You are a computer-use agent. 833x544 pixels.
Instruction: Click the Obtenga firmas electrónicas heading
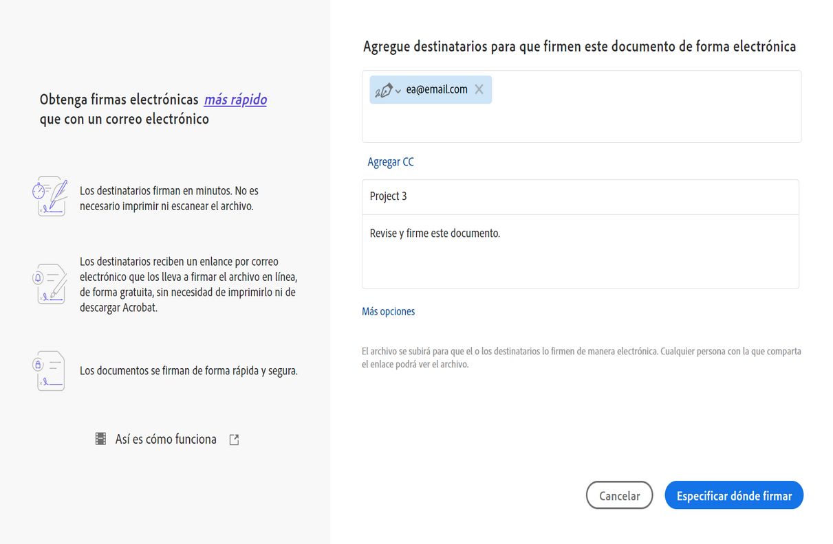point(119,100)
